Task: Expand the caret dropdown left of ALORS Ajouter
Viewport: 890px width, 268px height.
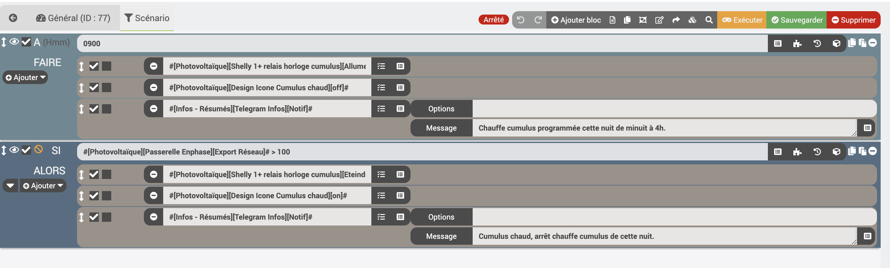Action: tap(10, 186)
